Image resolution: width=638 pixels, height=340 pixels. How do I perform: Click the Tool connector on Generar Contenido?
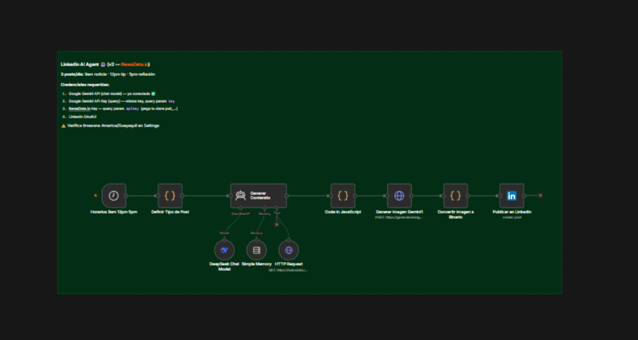pos(277,208)
